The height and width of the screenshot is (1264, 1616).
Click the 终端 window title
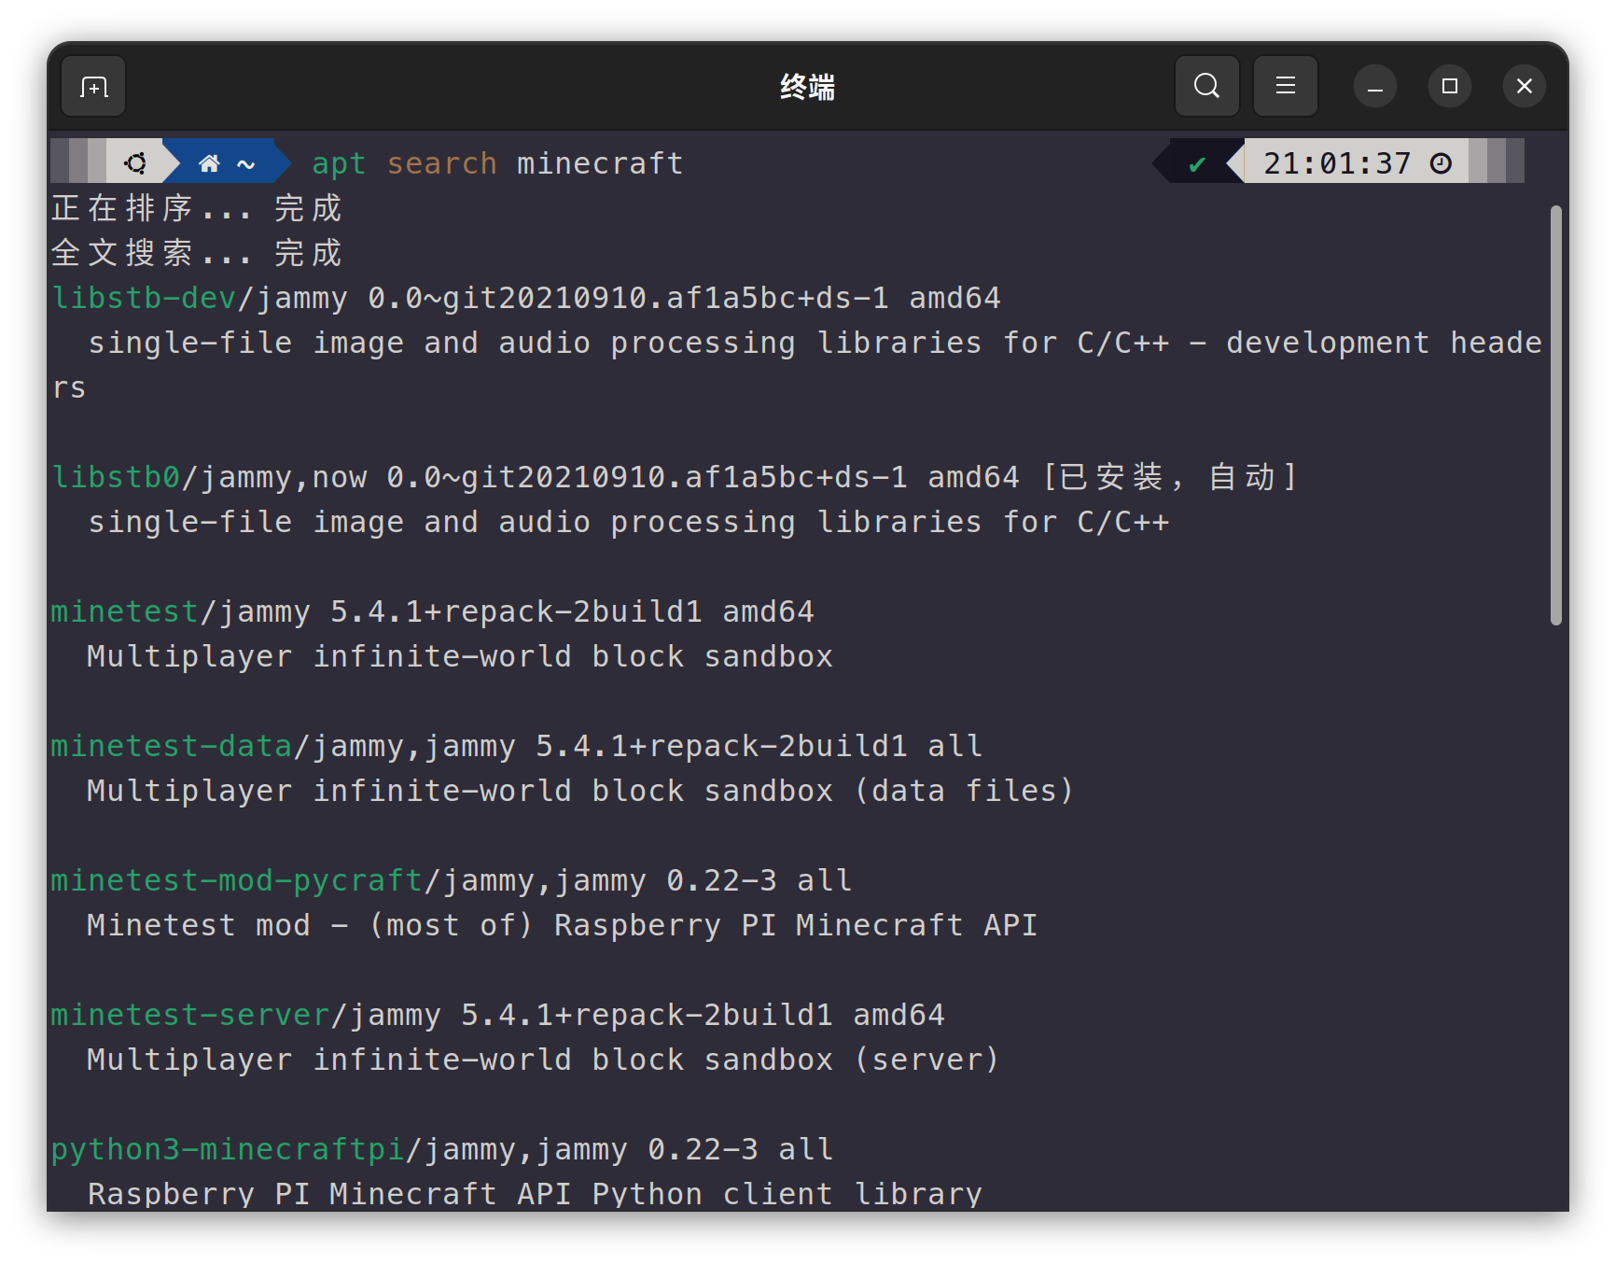coord(807,87)
